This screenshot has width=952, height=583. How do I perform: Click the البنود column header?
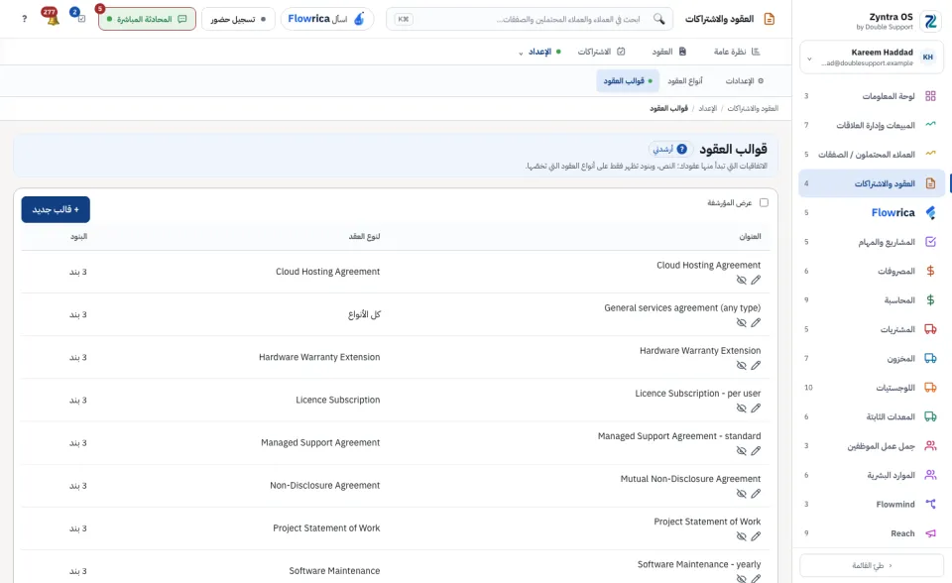pyautogui.click(x=78, y=236)
